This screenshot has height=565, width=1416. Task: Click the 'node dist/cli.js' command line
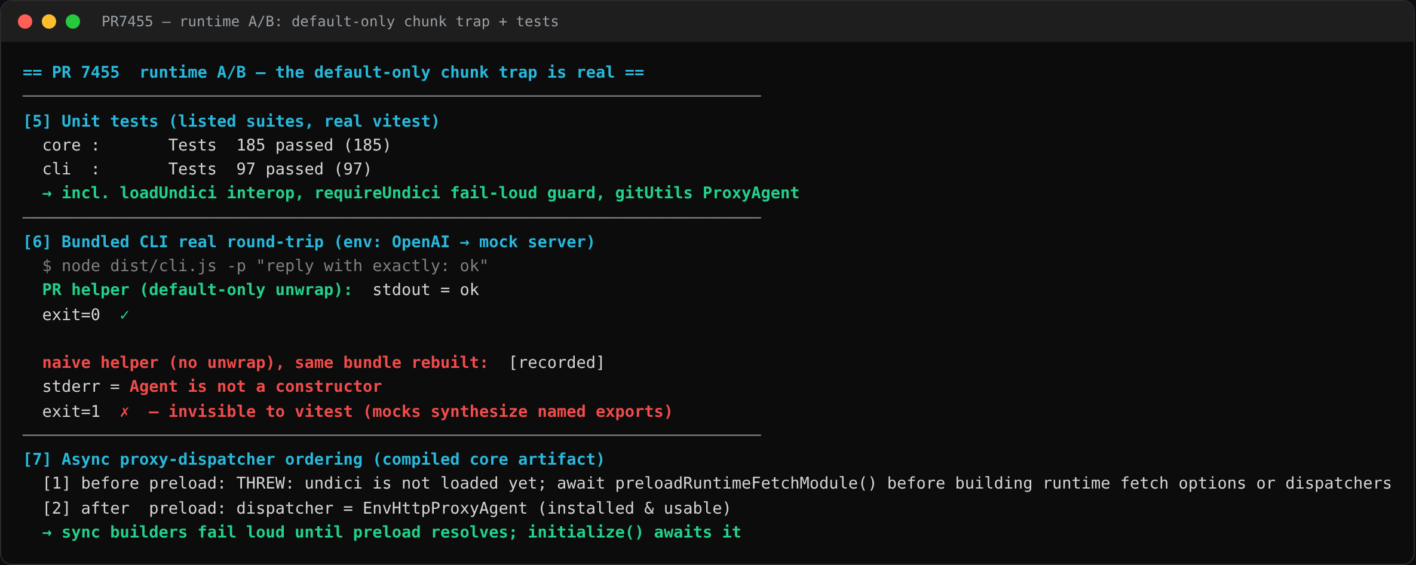pos(265,266)
